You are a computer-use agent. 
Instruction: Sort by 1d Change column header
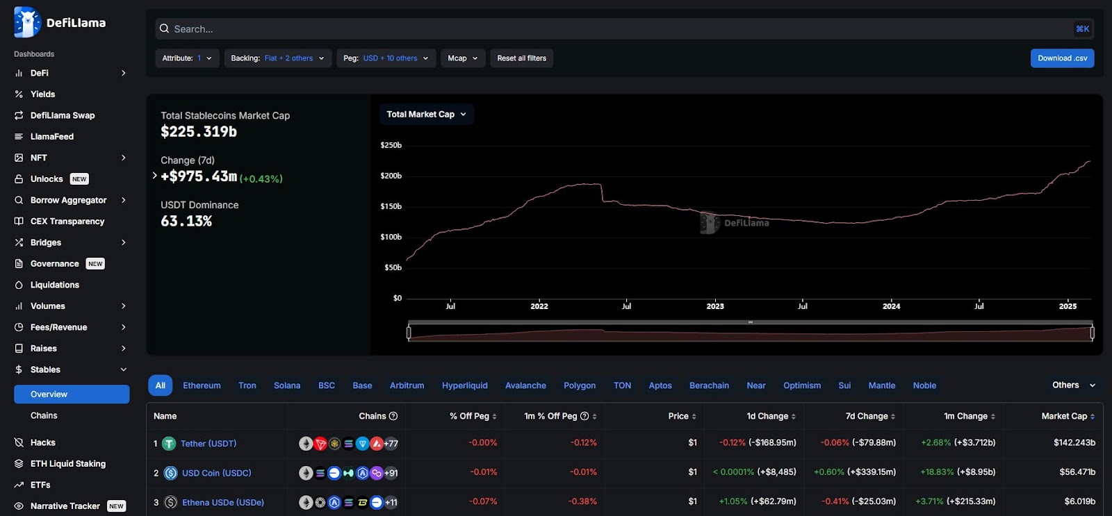[x=771, y=416]
